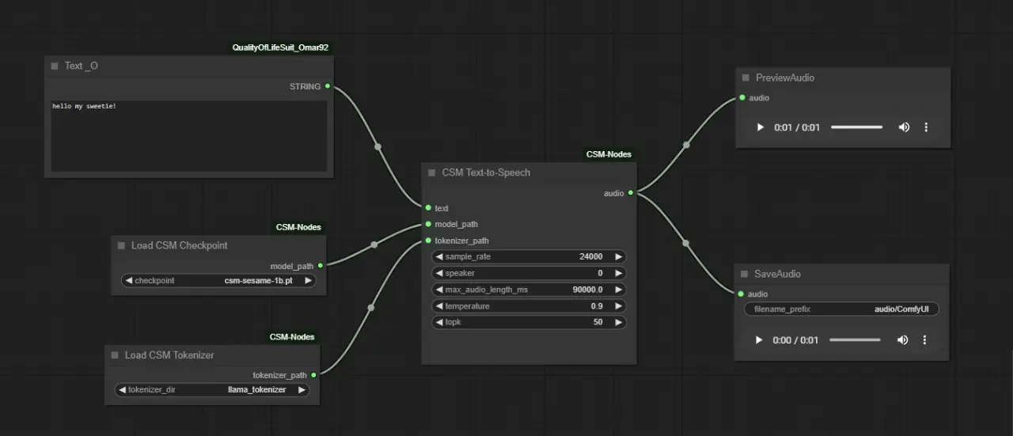Click the sample_rate value 24000
The height and width of the screenshot is (436, 1013).
[590, 257]
